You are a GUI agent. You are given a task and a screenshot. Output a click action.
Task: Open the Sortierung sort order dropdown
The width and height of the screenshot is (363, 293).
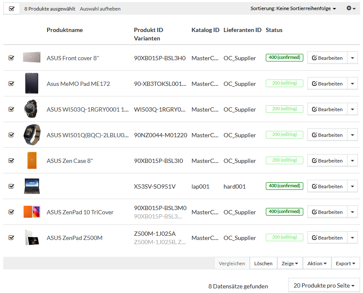coord(293,8)
